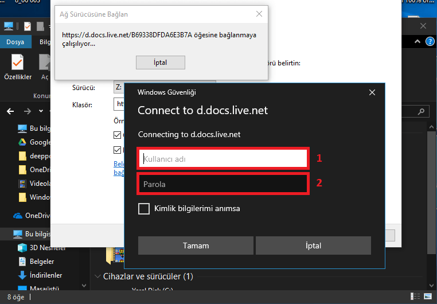Enable Kimlik bilgilerimi anımsa checkbox
This screenshot has height=304, width=437.
click(144, 208)
